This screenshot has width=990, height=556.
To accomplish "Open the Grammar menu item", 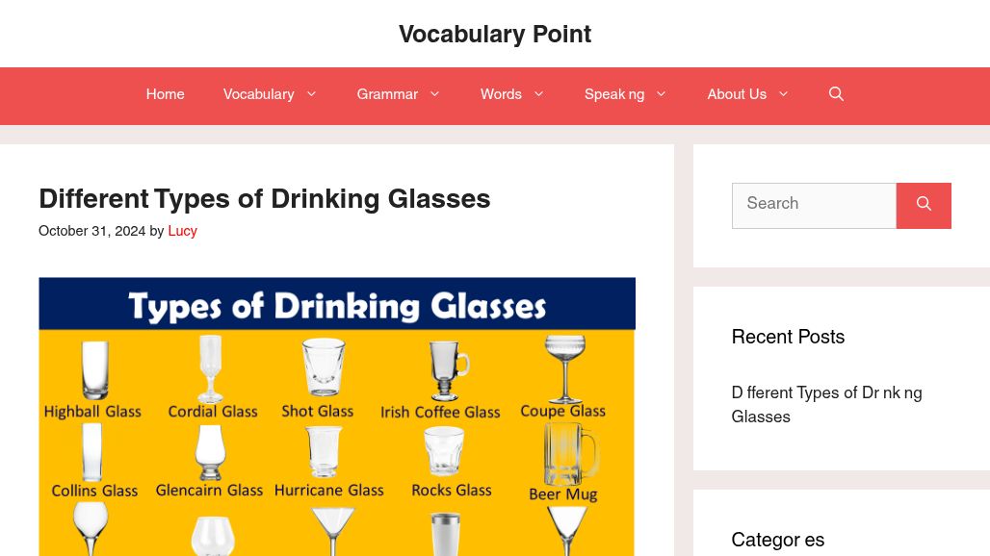I will [387, 95].
